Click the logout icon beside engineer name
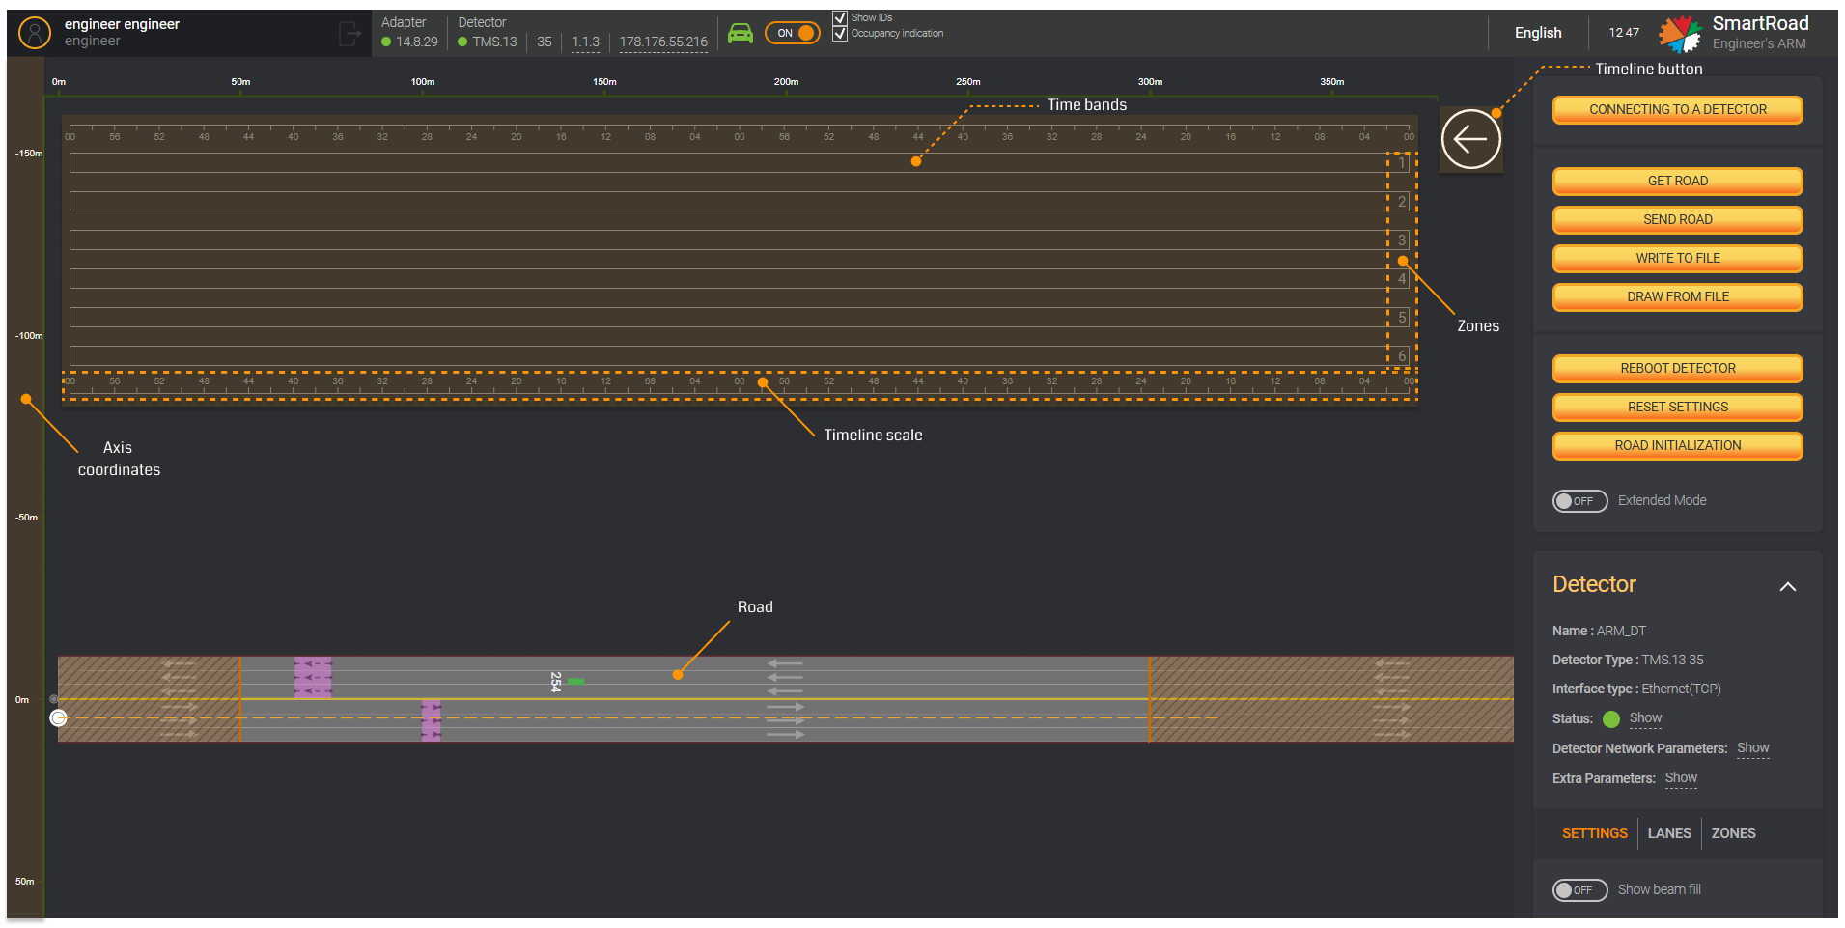The height and width of the screenshot is (928, 1845). 349,34
